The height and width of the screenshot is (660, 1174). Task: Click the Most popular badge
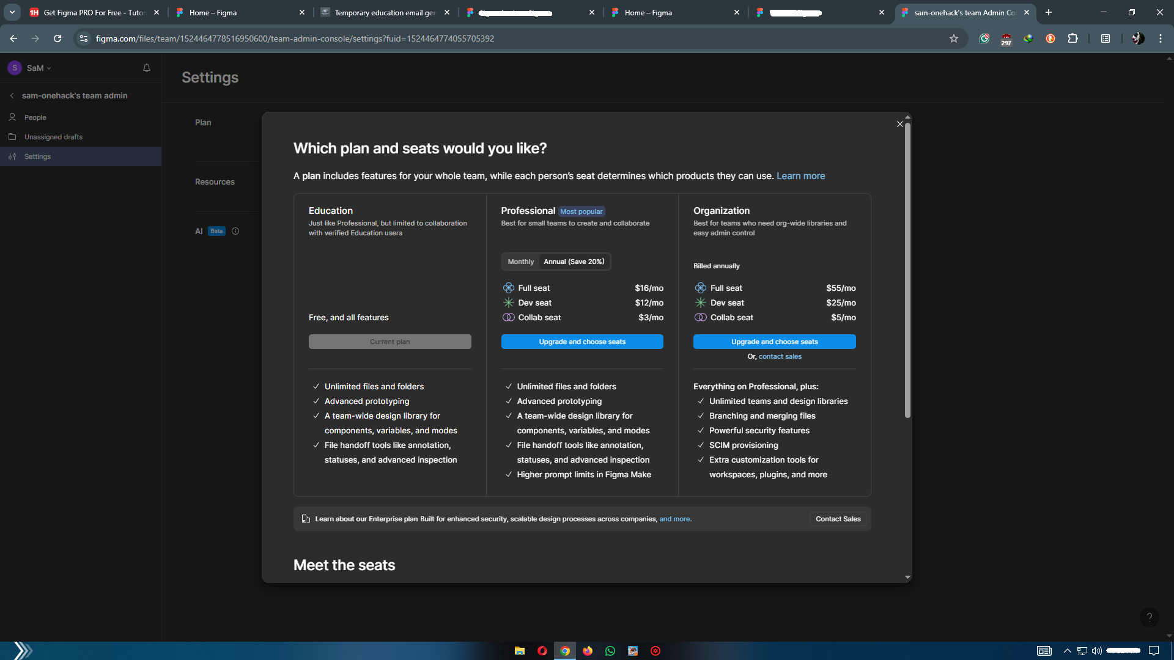tap(581, 211)
